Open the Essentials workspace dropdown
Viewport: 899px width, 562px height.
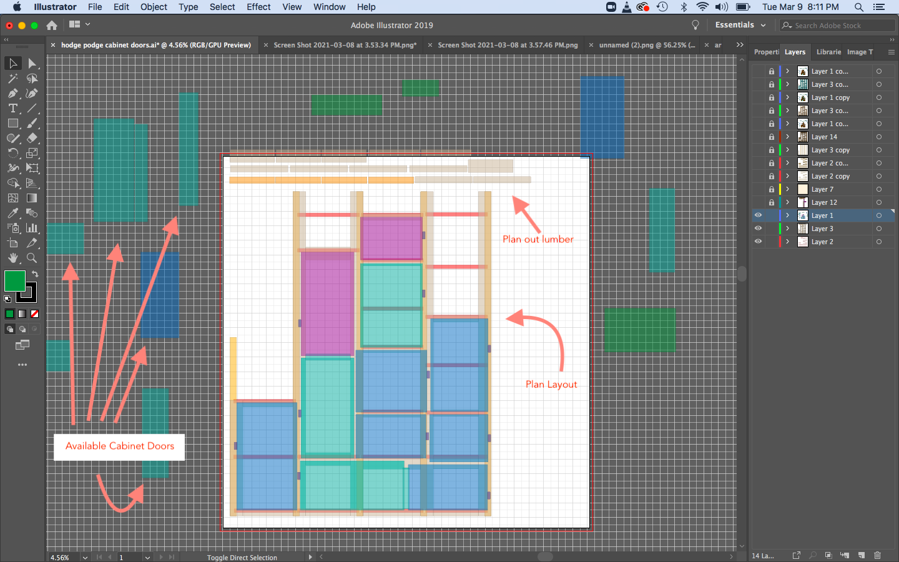click(x=740, y=25)
